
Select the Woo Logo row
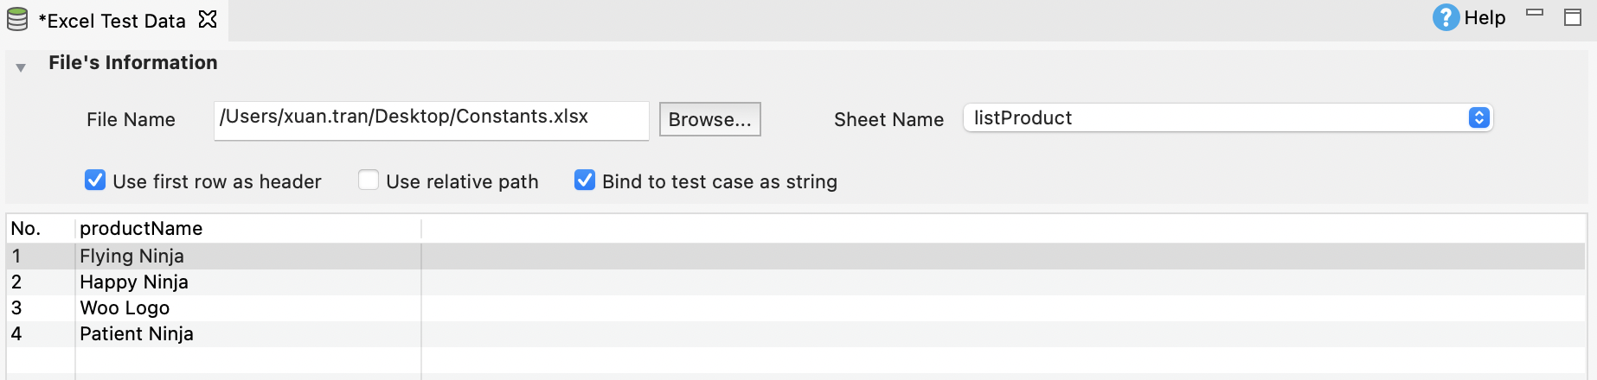point(125,308)
